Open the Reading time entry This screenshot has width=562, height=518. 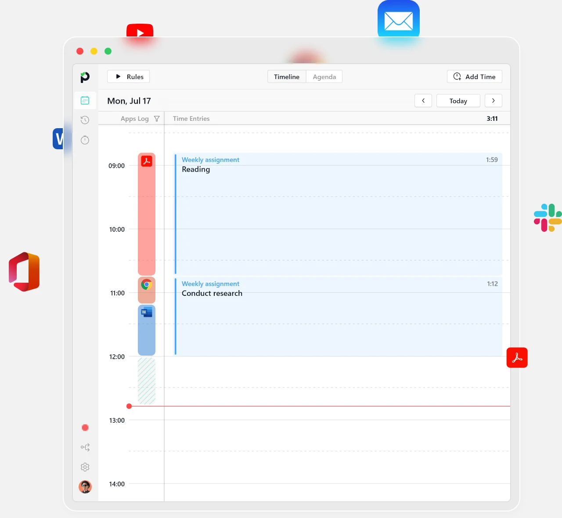(x=338, y=214)
